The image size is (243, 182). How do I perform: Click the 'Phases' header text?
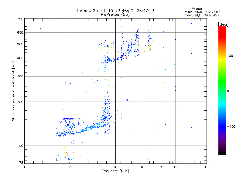coord(197,9)
